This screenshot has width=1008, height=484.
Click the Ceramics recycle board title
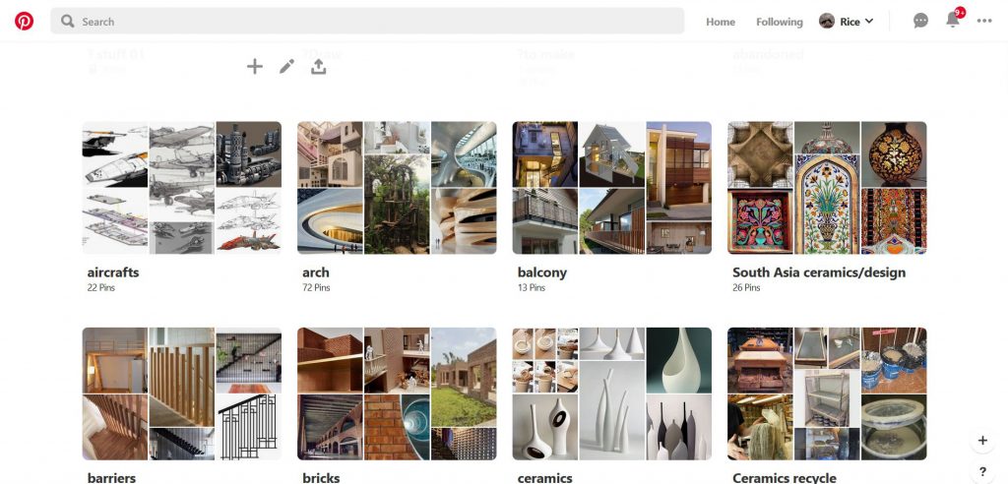tap(785, 477)
